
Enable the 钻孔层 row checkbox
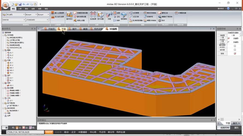[x=235, y=50]
